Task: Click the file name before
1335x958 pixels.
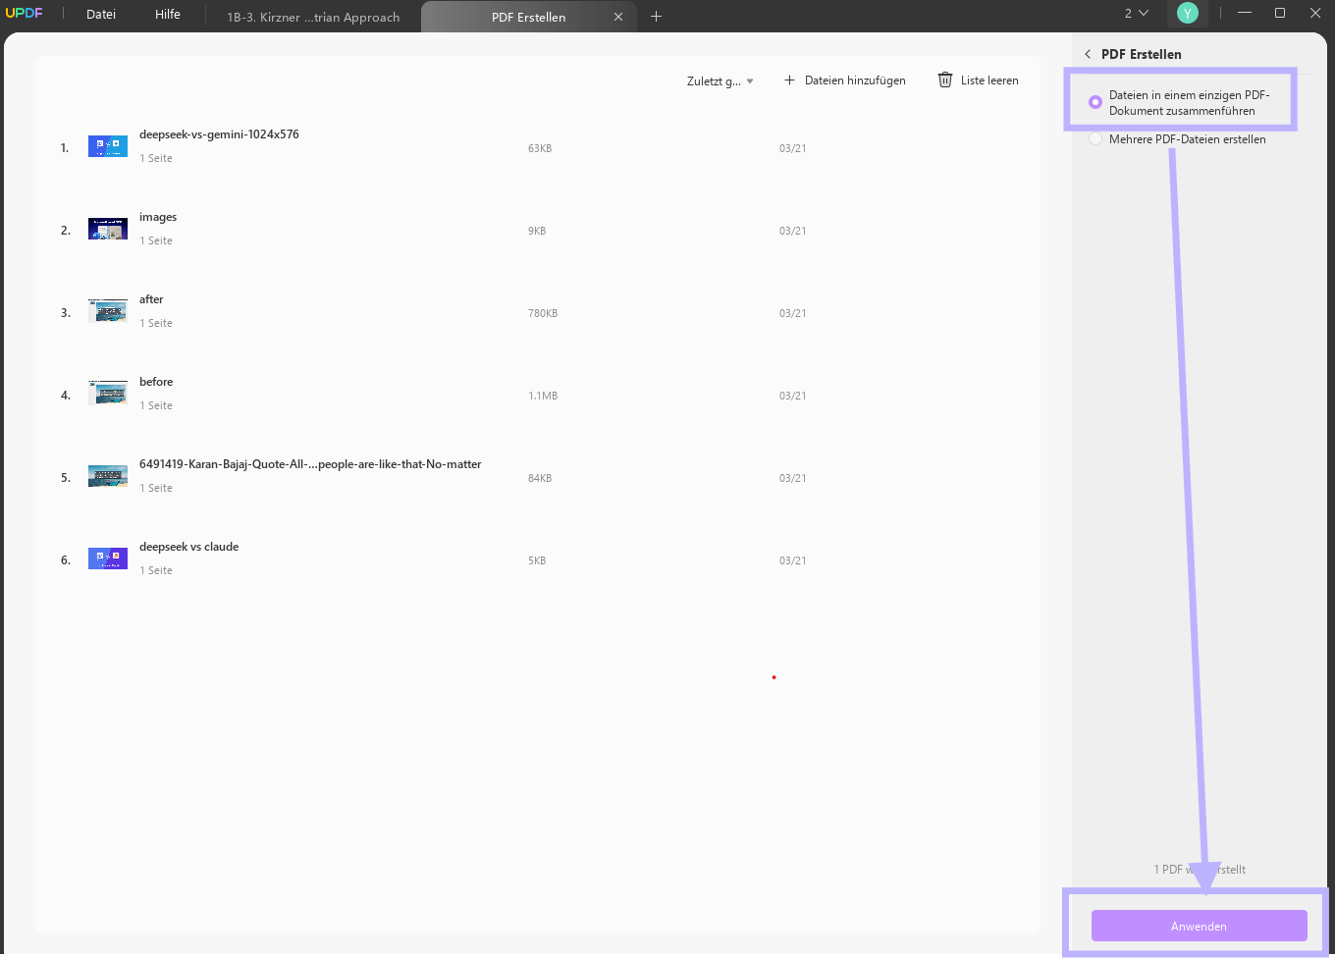Action: pyautogui.click(x=156, y=382)
